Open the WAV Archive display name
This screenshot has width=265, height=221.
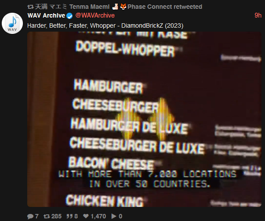46,15
